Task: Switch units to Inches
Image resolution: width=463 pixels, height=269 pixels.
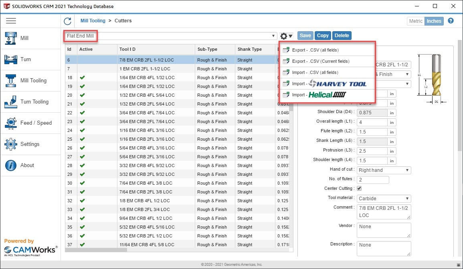Action: pos(434,21)
